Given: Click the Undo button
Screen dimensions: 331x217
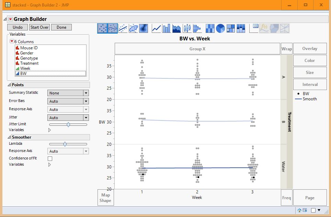Looking at the screenshot, I should pos(17,27).
